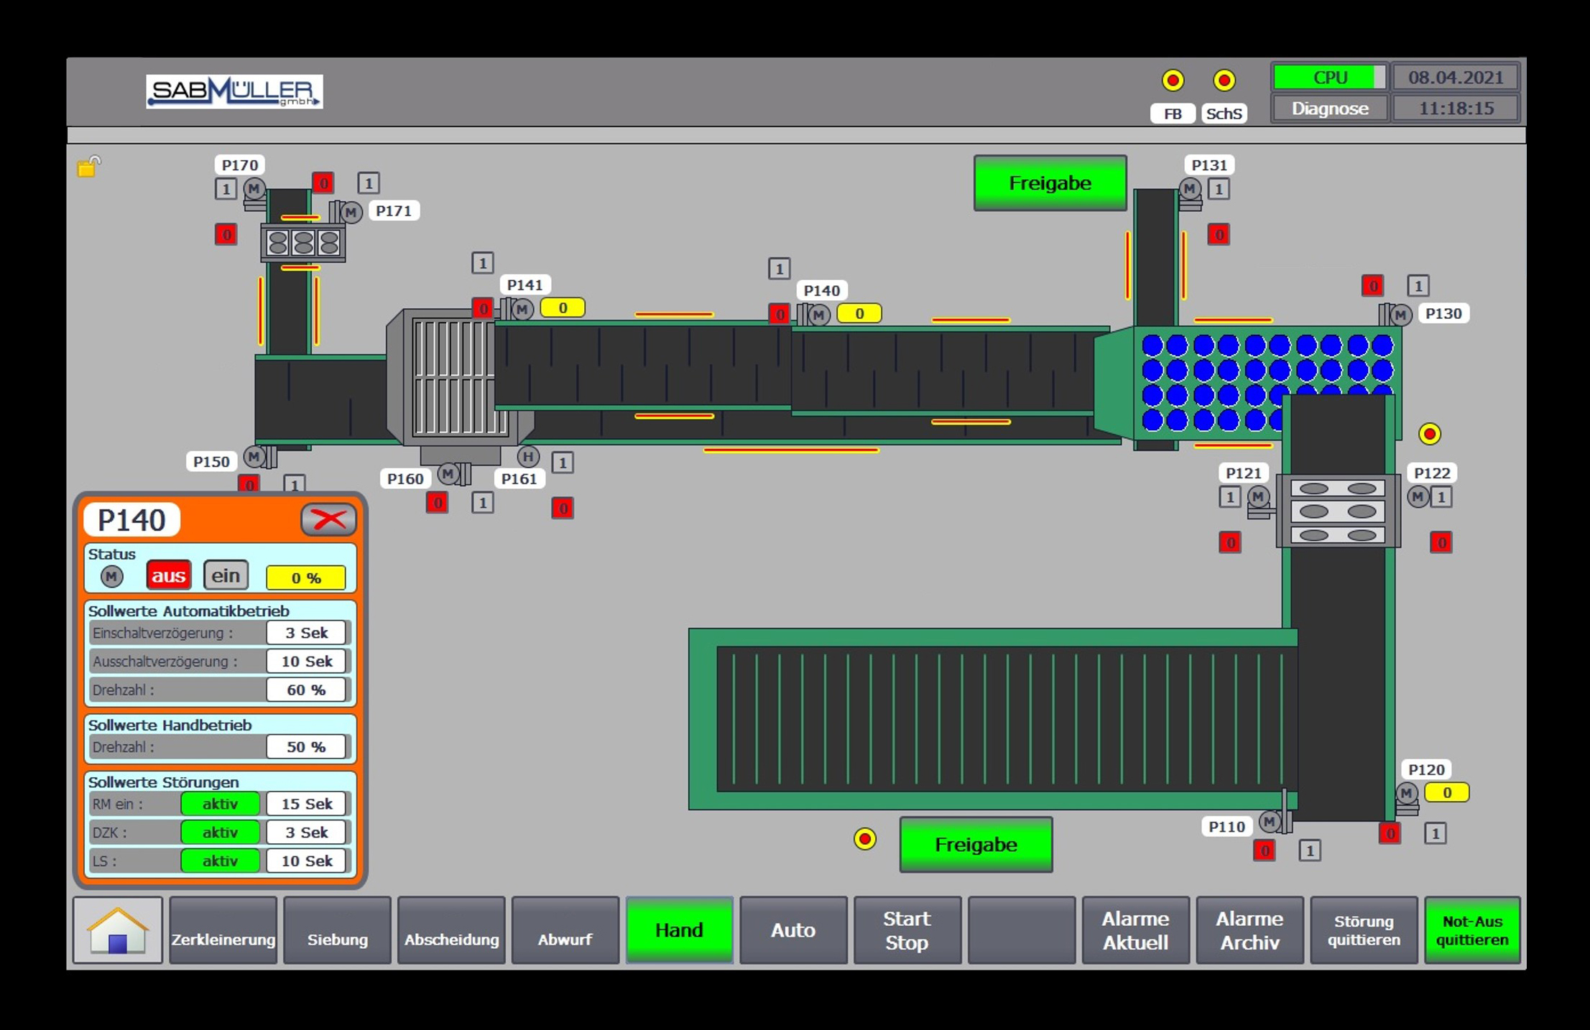Click the SchS emergency-stop indicator lamp
Viewport: 1590px width, 1030px height.
point(1224,80)
